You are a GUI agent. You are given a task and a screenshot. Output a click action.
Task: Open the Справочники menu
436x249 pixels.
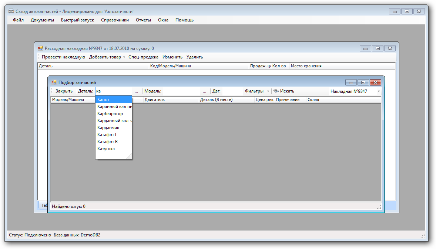[x=115, y=20]
